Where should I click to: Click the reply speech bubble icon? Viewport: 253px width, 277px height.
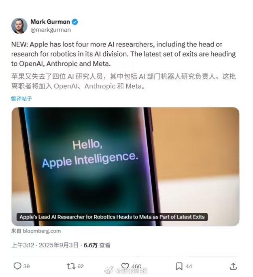[x=17, y=266]
